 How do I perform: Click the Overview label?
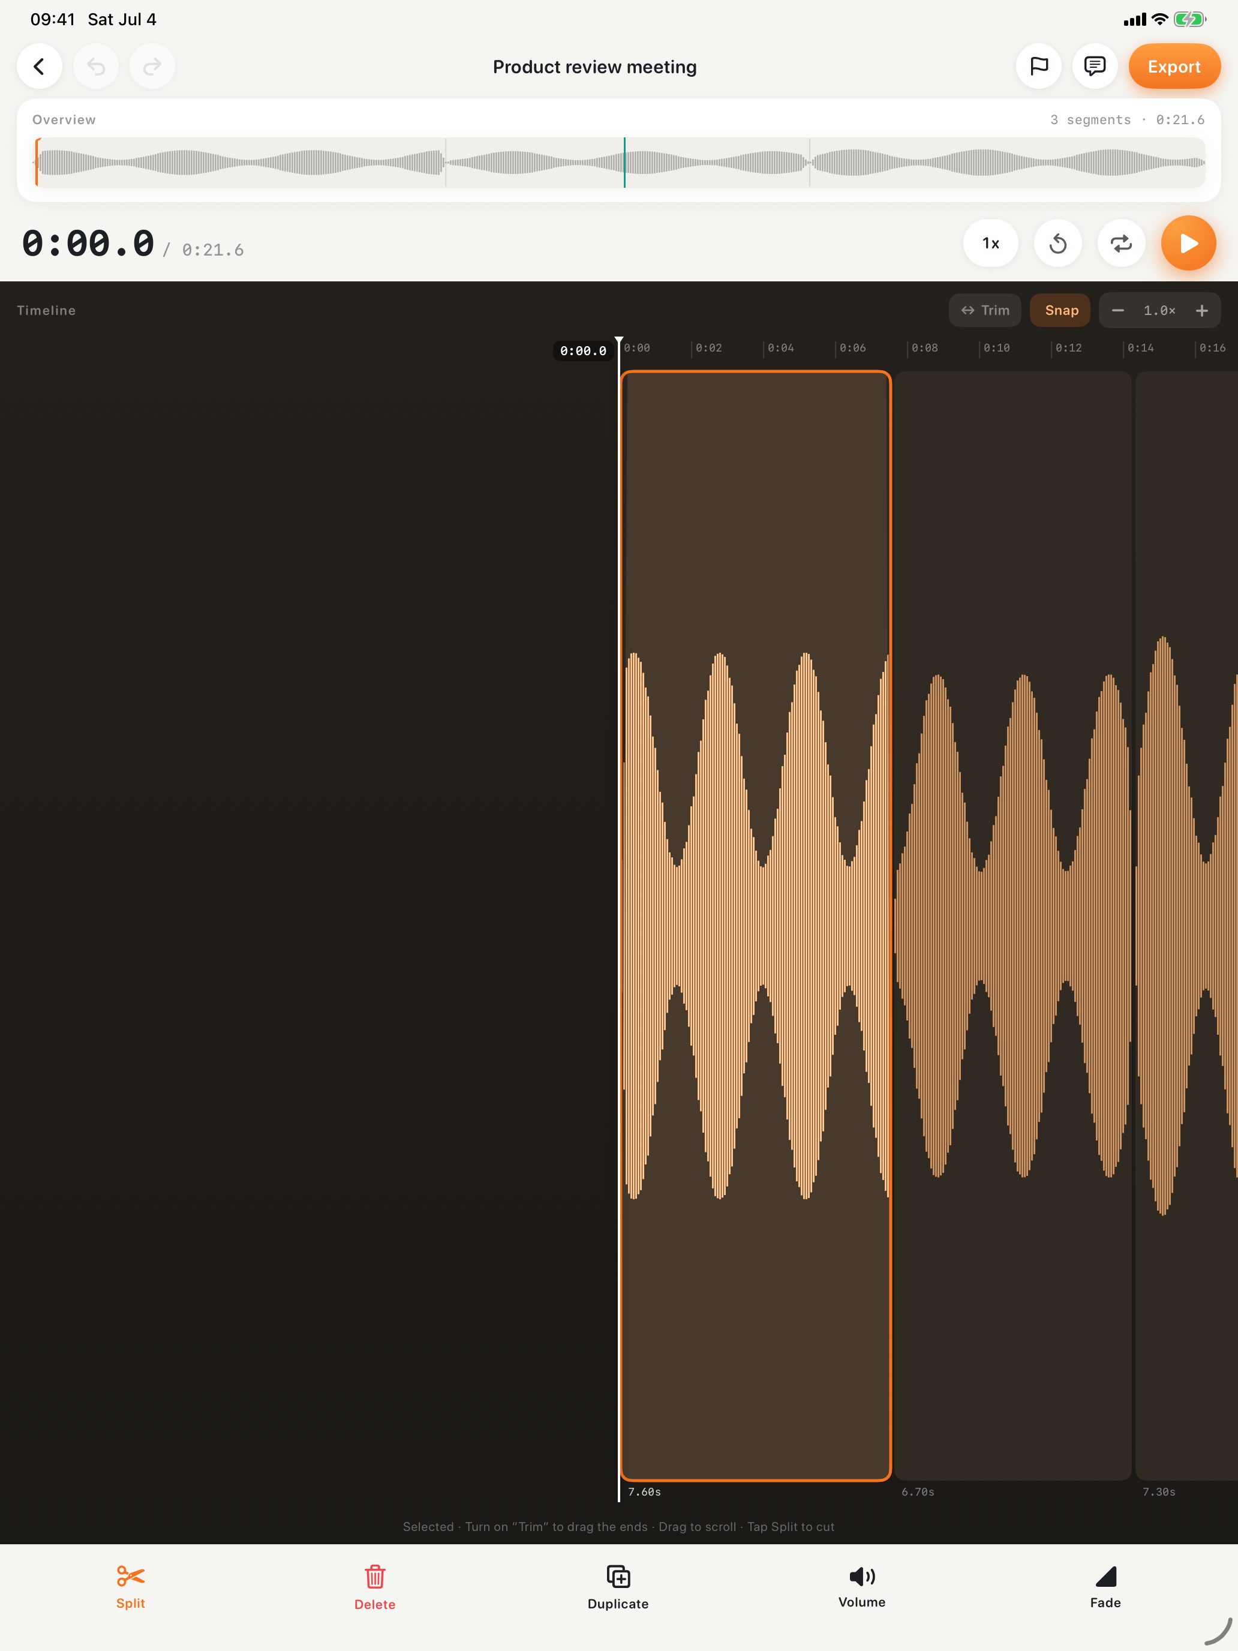[64, 119]
